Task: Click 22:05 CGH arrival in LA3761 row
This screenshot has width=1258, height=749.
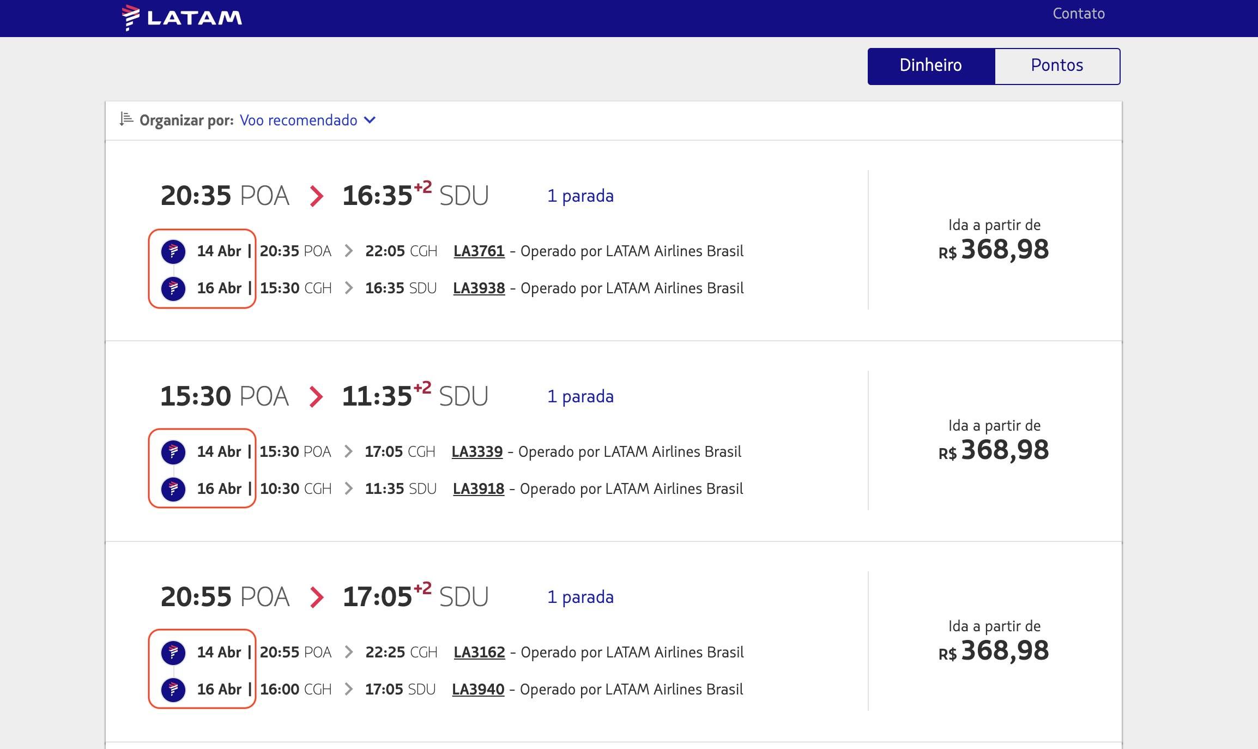Action: (x=401, y=251)
